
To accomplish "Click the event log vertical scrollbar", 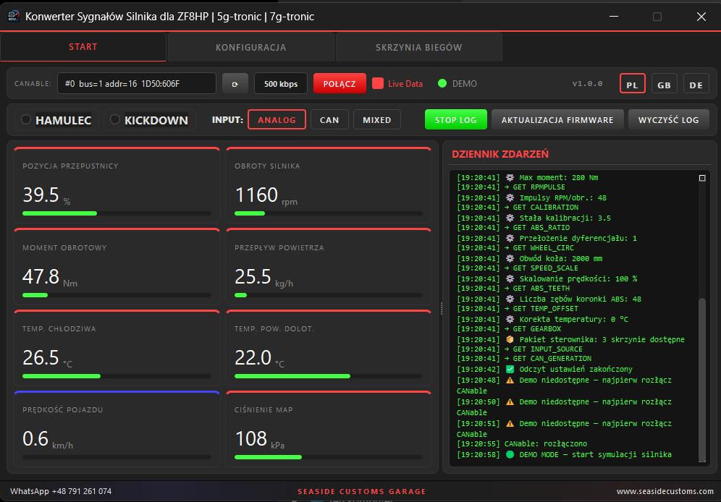I will coord(702,321).
